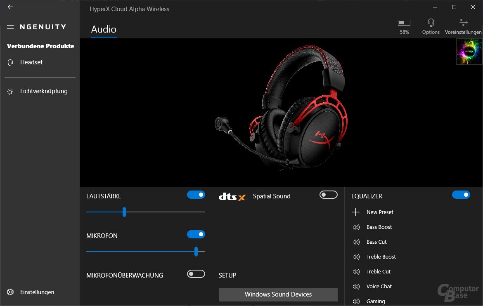Toggle the NGENUITY hamburger menu
The image size is (483, 306).
click(x=11, y=27)
